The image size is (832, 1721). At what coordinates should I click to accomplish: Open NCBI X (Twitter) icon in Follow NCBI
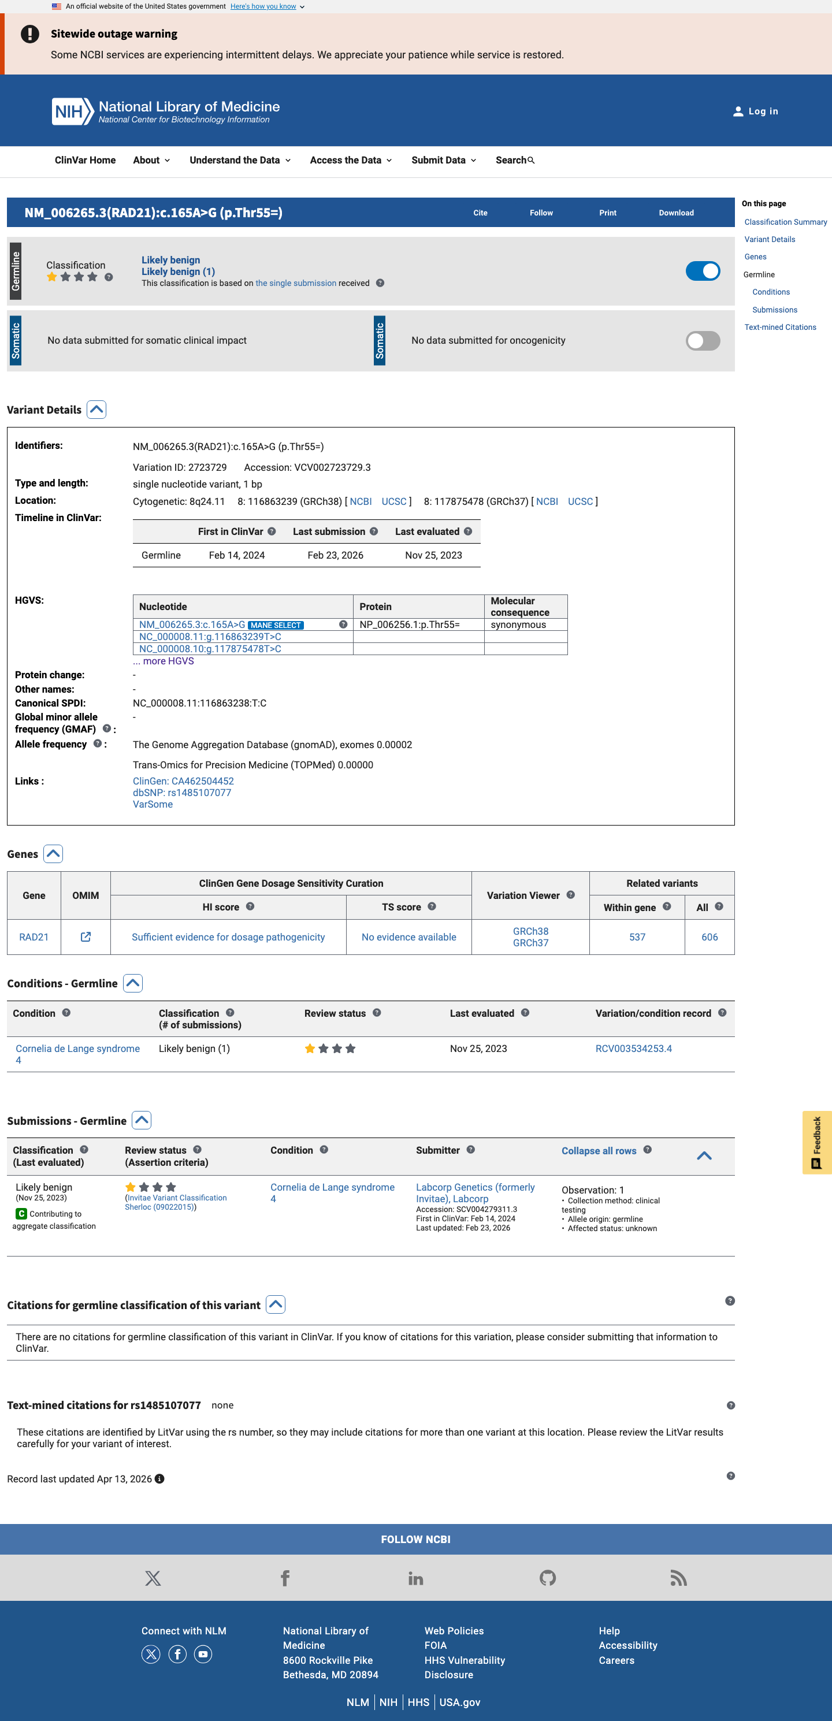[x=153, y=1578]
